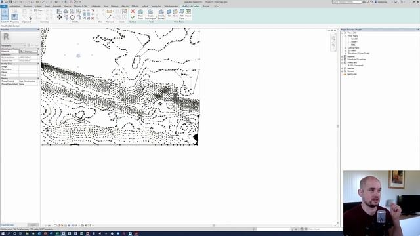This screenshot has width=420, height=236.
Task: Select the Simplify Surface tool
Action: click(161, 14)
